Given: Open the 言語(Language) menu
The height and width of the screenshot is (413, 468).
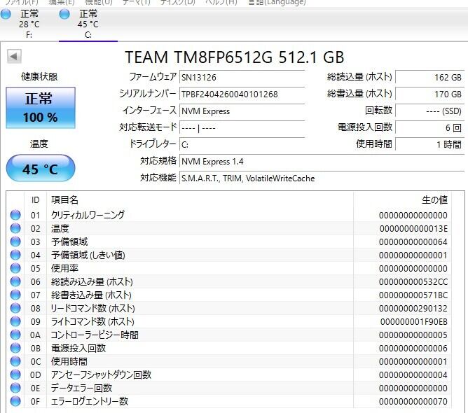Looking at the screenshot, I should point(277,3).
